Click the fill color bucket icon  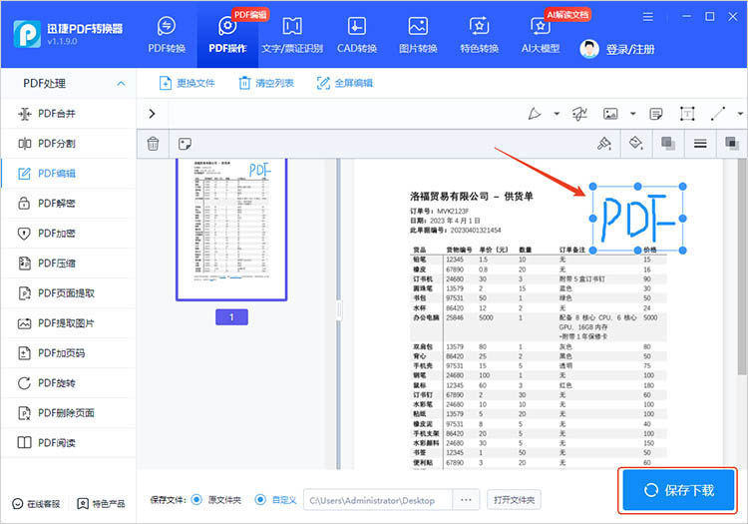[636, 143]
